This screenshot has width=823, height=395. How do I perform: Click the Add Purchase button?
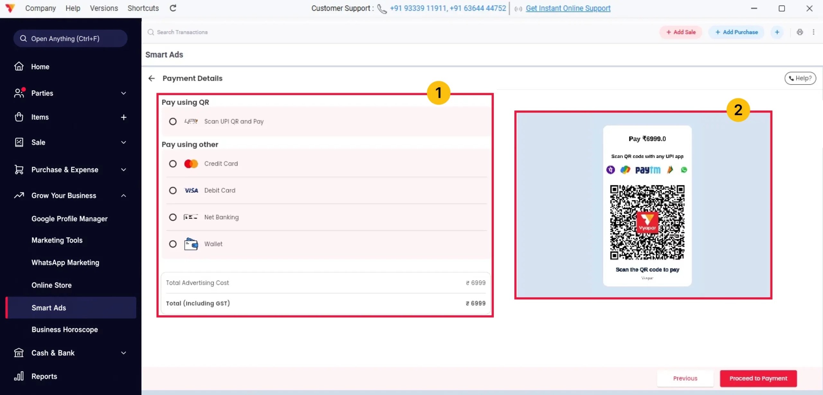736,32
